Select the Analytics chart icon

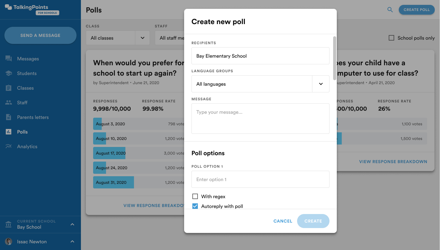click(x=8, y=146)
